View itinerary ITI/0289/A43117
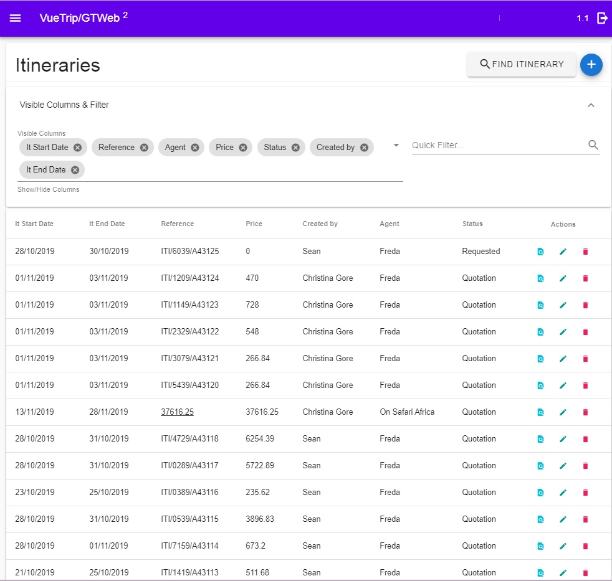 tap(540, 466)
